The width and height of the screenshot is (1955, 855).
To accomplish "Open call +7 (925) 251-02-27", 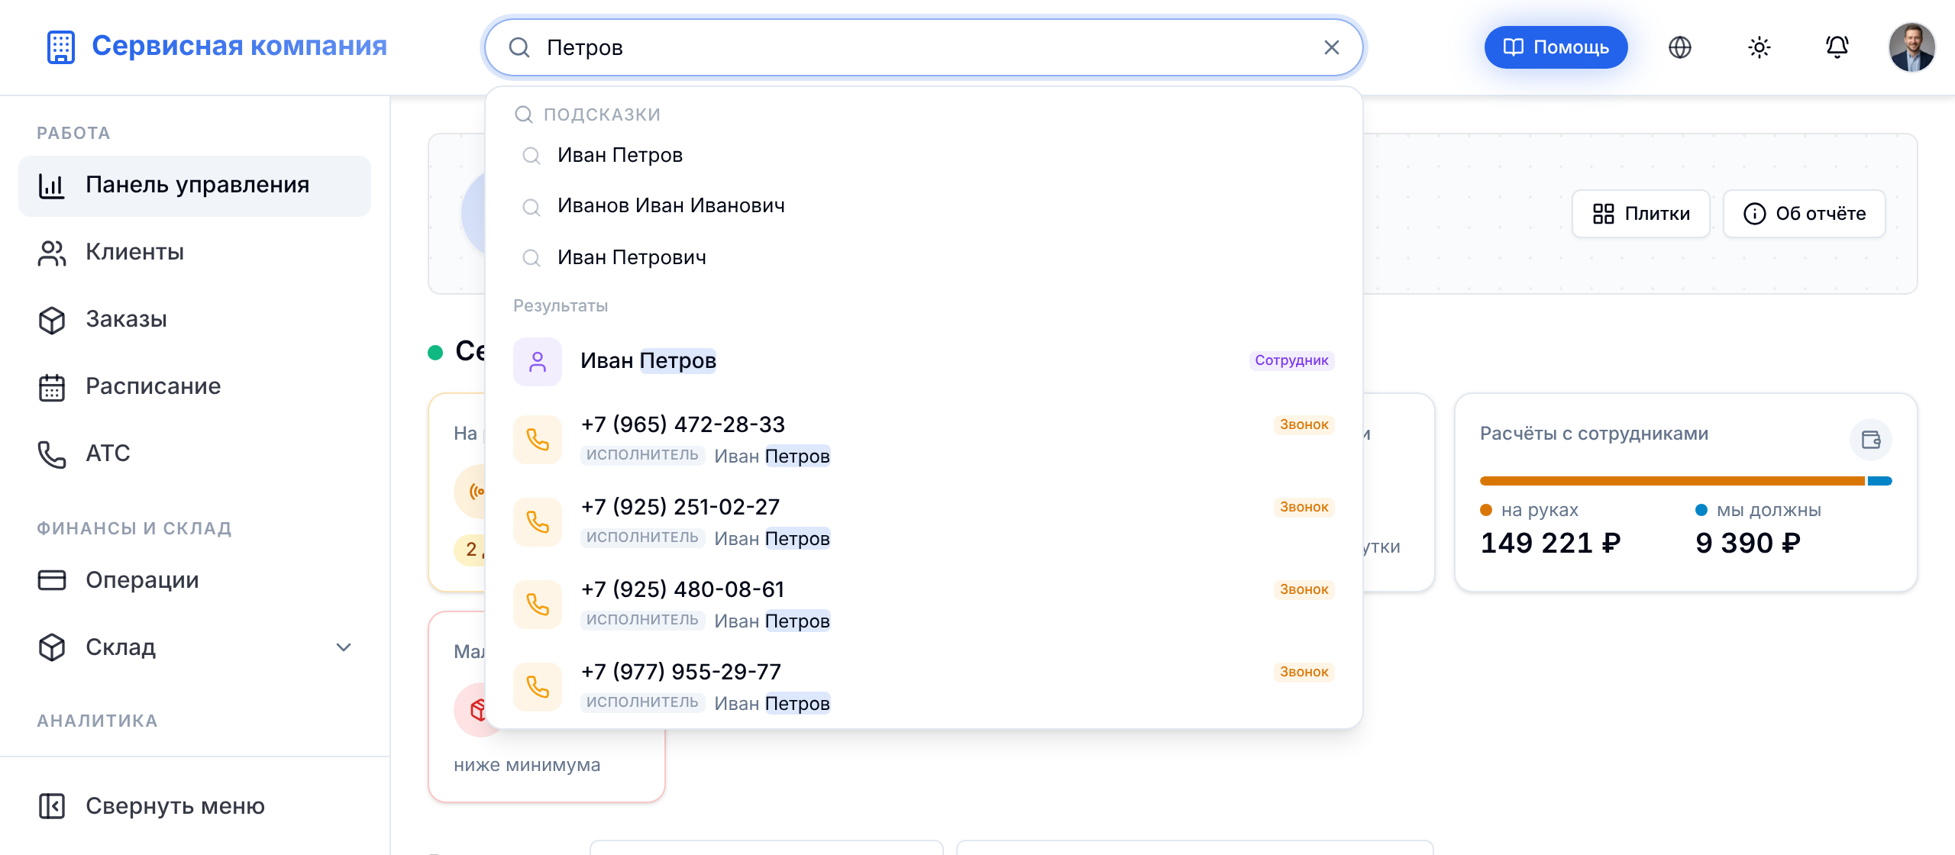I will pos(924,522).
